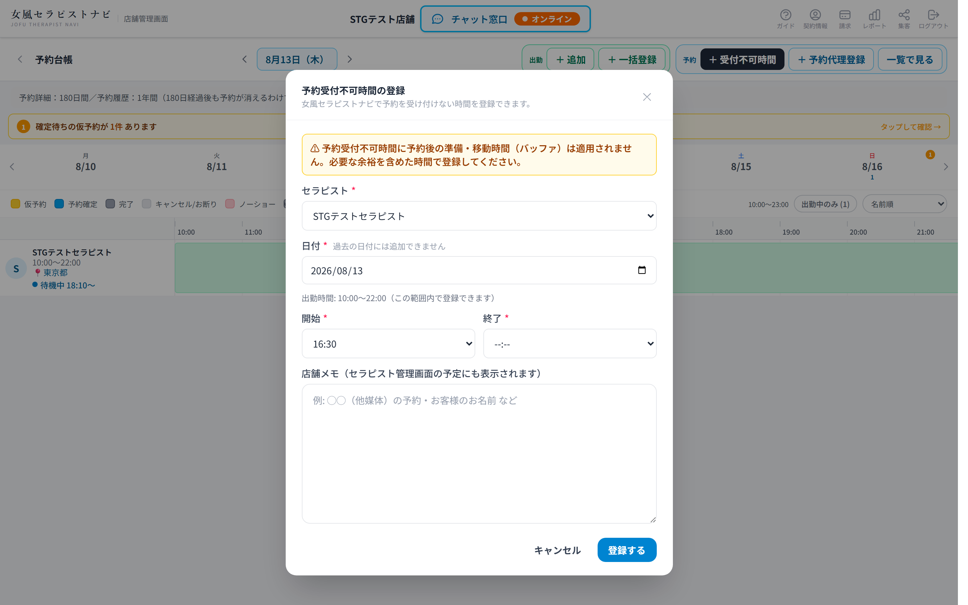Click the ＋予約代理登録 button
Viewport: 968px width, 605px height.
pyautogui.click(x=831, y=59)
